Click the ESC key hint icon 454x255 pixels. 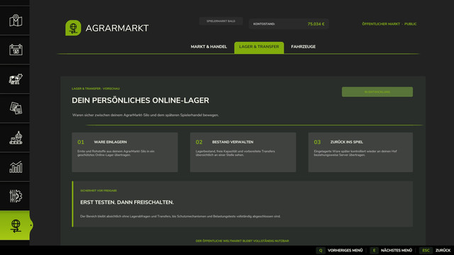click(x=426, y=250)
